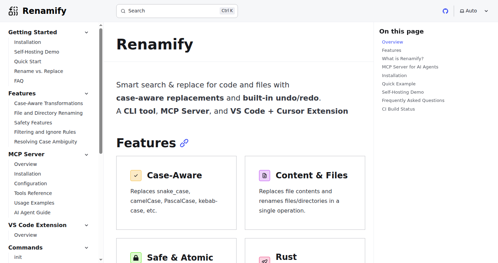The width and height of the screenshot is (498, 263).
Task: Click the Getting Started section heading
Action: click(33, 32)
